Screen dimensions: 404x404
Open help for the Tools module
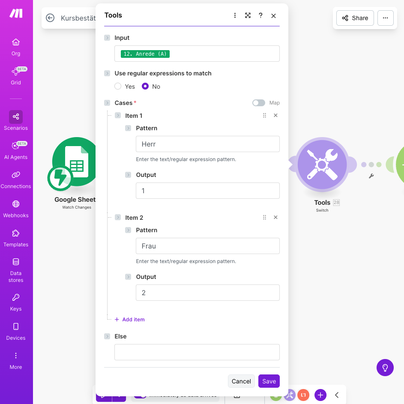[x=260, y=15]
